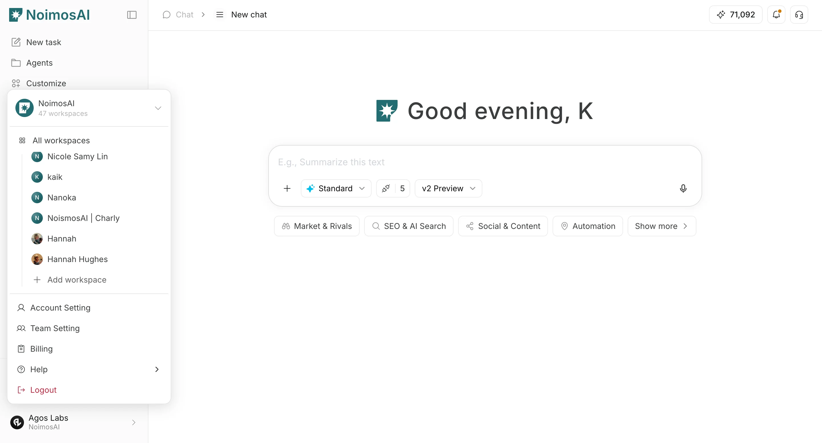Click the NoimosAI logo in sidebar header
Viewport: 822px width, 443px height.
[49, 15]
